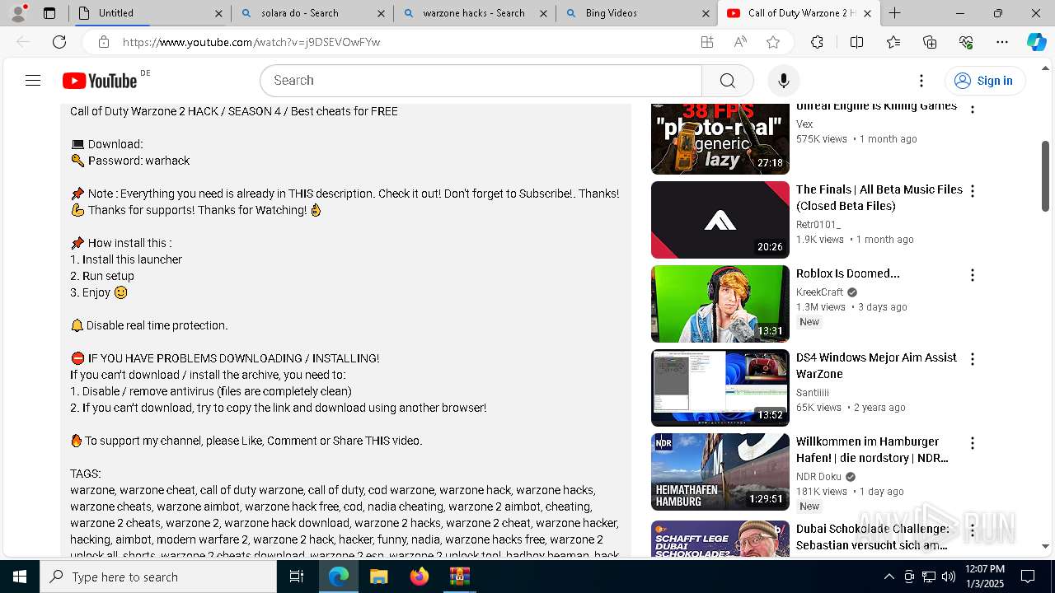Open the Windows notification center
The height and width of the screenshot is (593, 1055).
pyautogui.click(x=1029, y=577)
